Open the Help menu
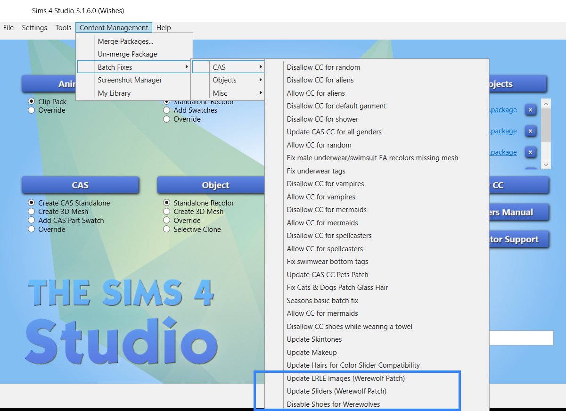Screen dimensions: 566x411 (164, 27)
